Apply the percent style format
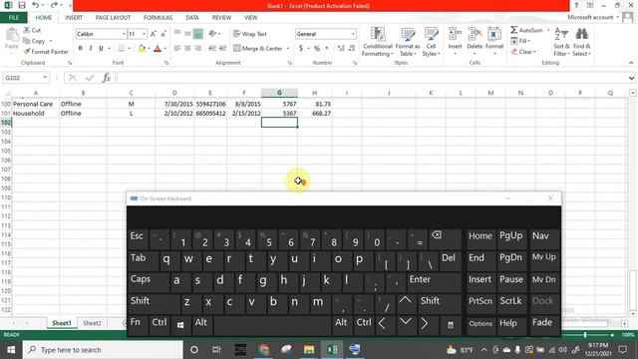This screenshot has height=359, width=638. pos(317,49)
